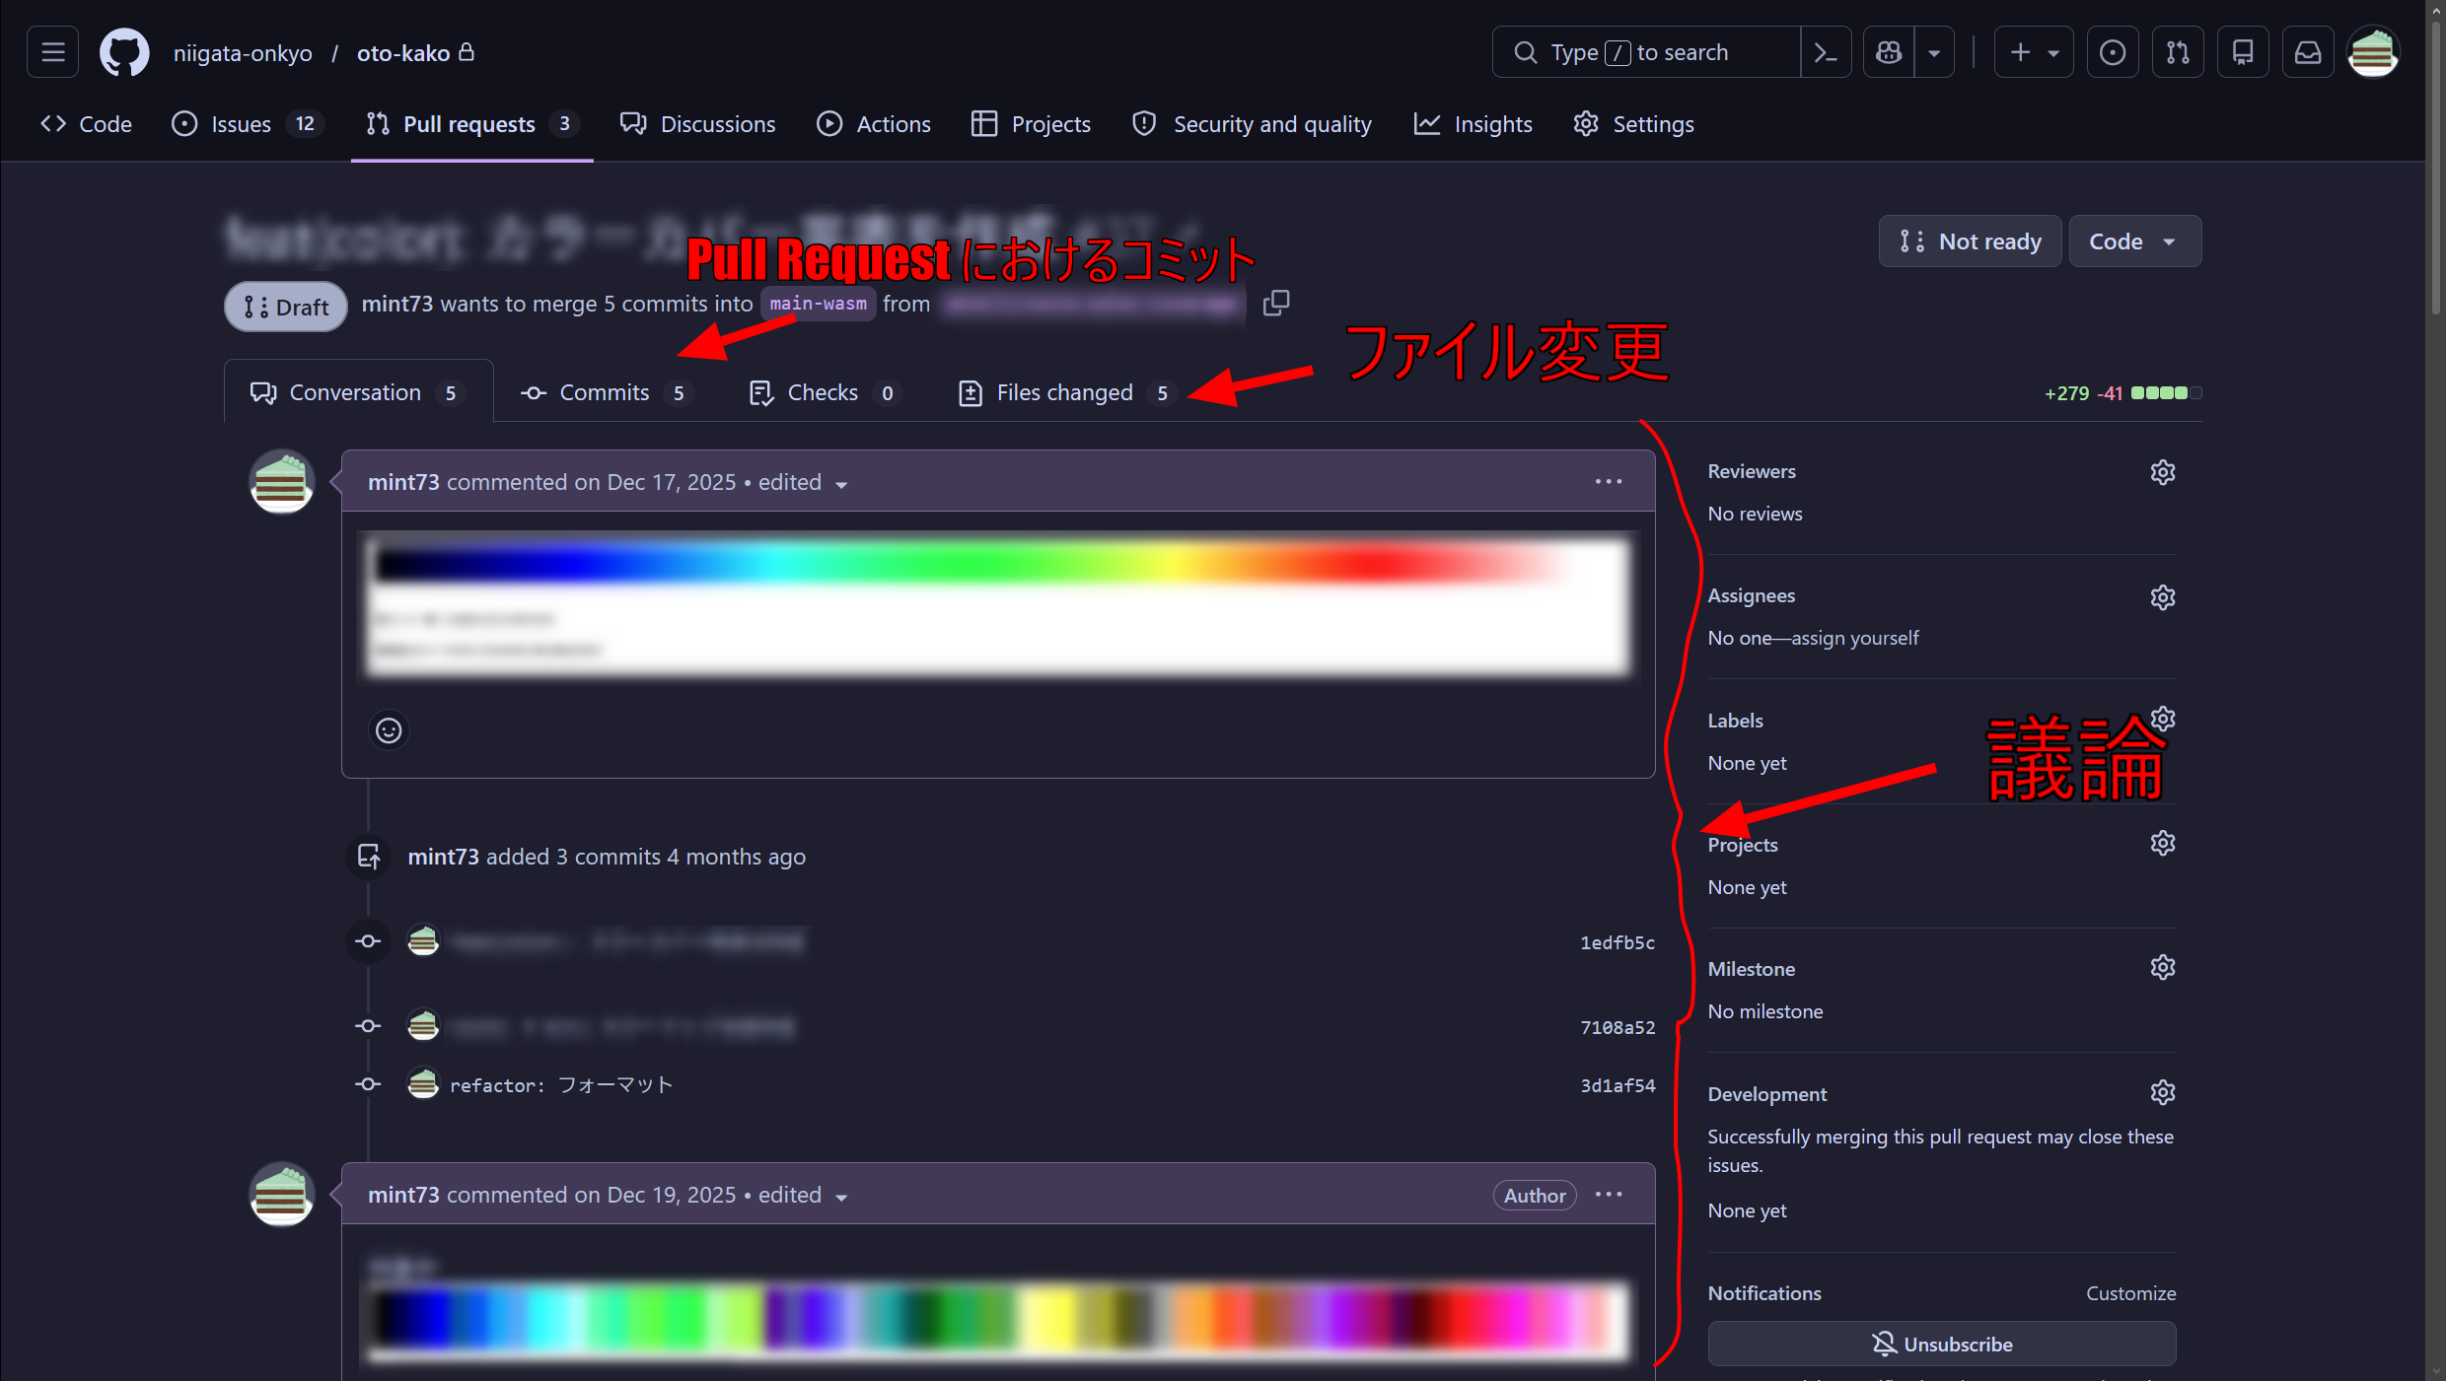Edit Projects with the sidebar gear icon
This screenshot has height=1381, width=2446.
point(2163,843)
